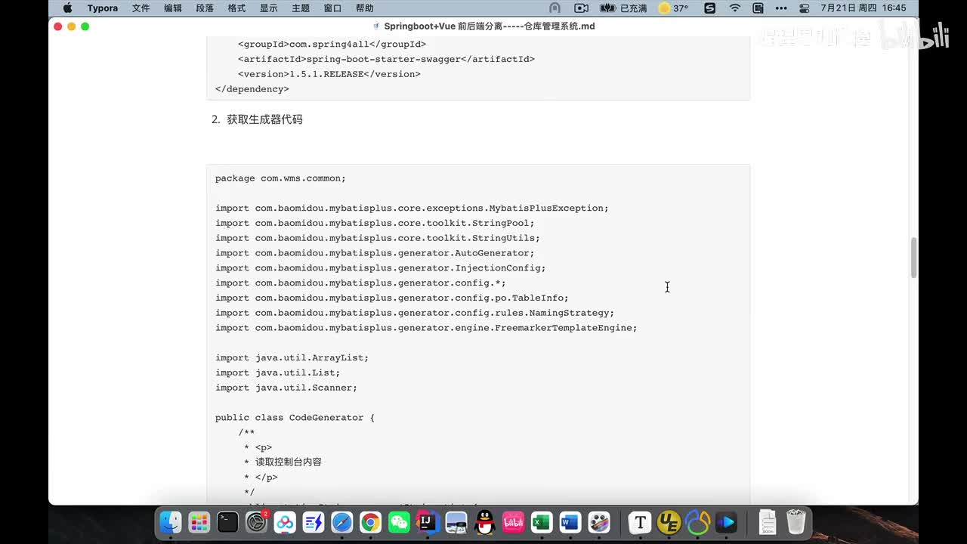967x544 pixels.
Task: Open UltraEdit from the Dock
Action: [x=669, y=522]
